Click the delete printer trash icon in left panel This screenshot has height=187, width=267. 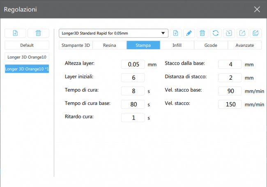click(38, 33)
